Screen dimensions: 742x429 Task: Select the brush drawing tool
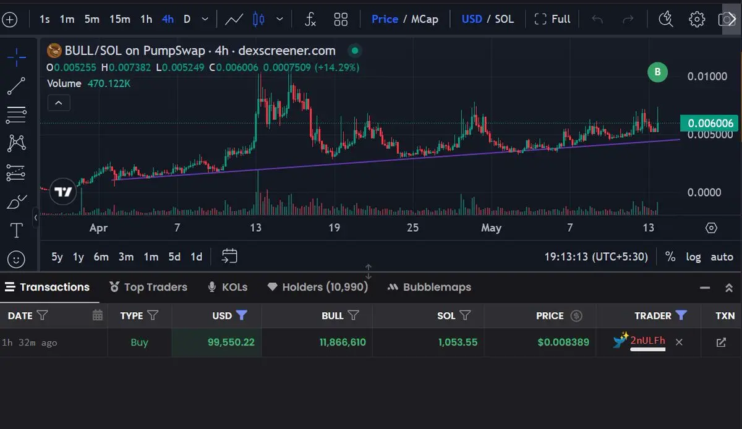(x=17, y=201)
